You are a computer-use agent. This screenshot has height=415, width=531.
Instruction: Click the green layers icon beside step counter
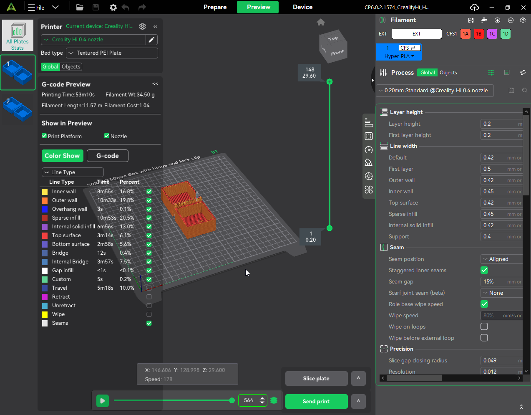274,400
